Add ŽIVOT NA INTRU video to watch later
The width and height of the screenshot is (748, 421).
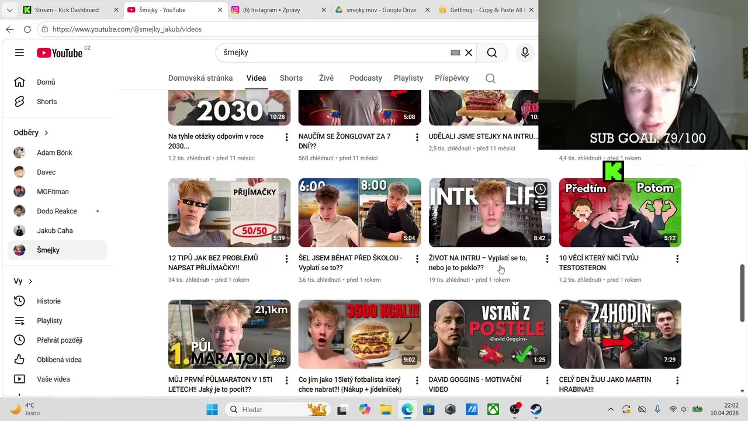tap(541, 189)
